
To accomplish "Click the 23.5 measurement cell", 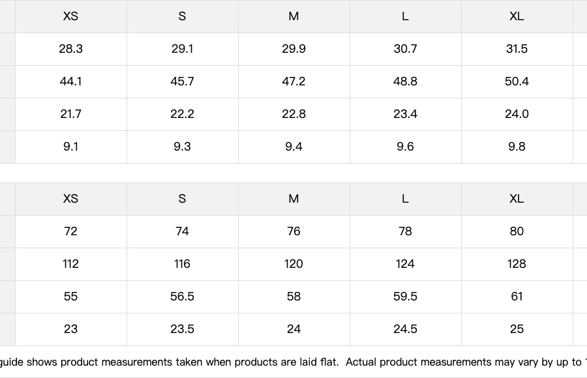I will click(x=183, y=329).
